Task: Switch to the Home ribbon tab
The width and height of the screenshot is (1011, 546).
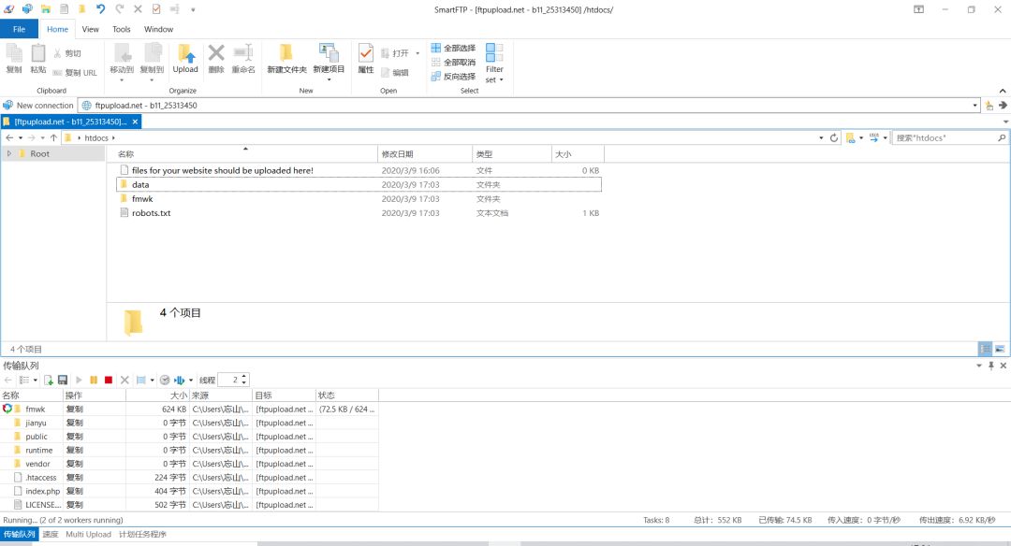Action: [57, 29]
